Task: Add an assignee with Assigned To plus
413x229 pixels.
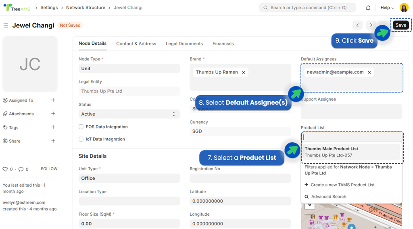Action: (x=53, y=100)
